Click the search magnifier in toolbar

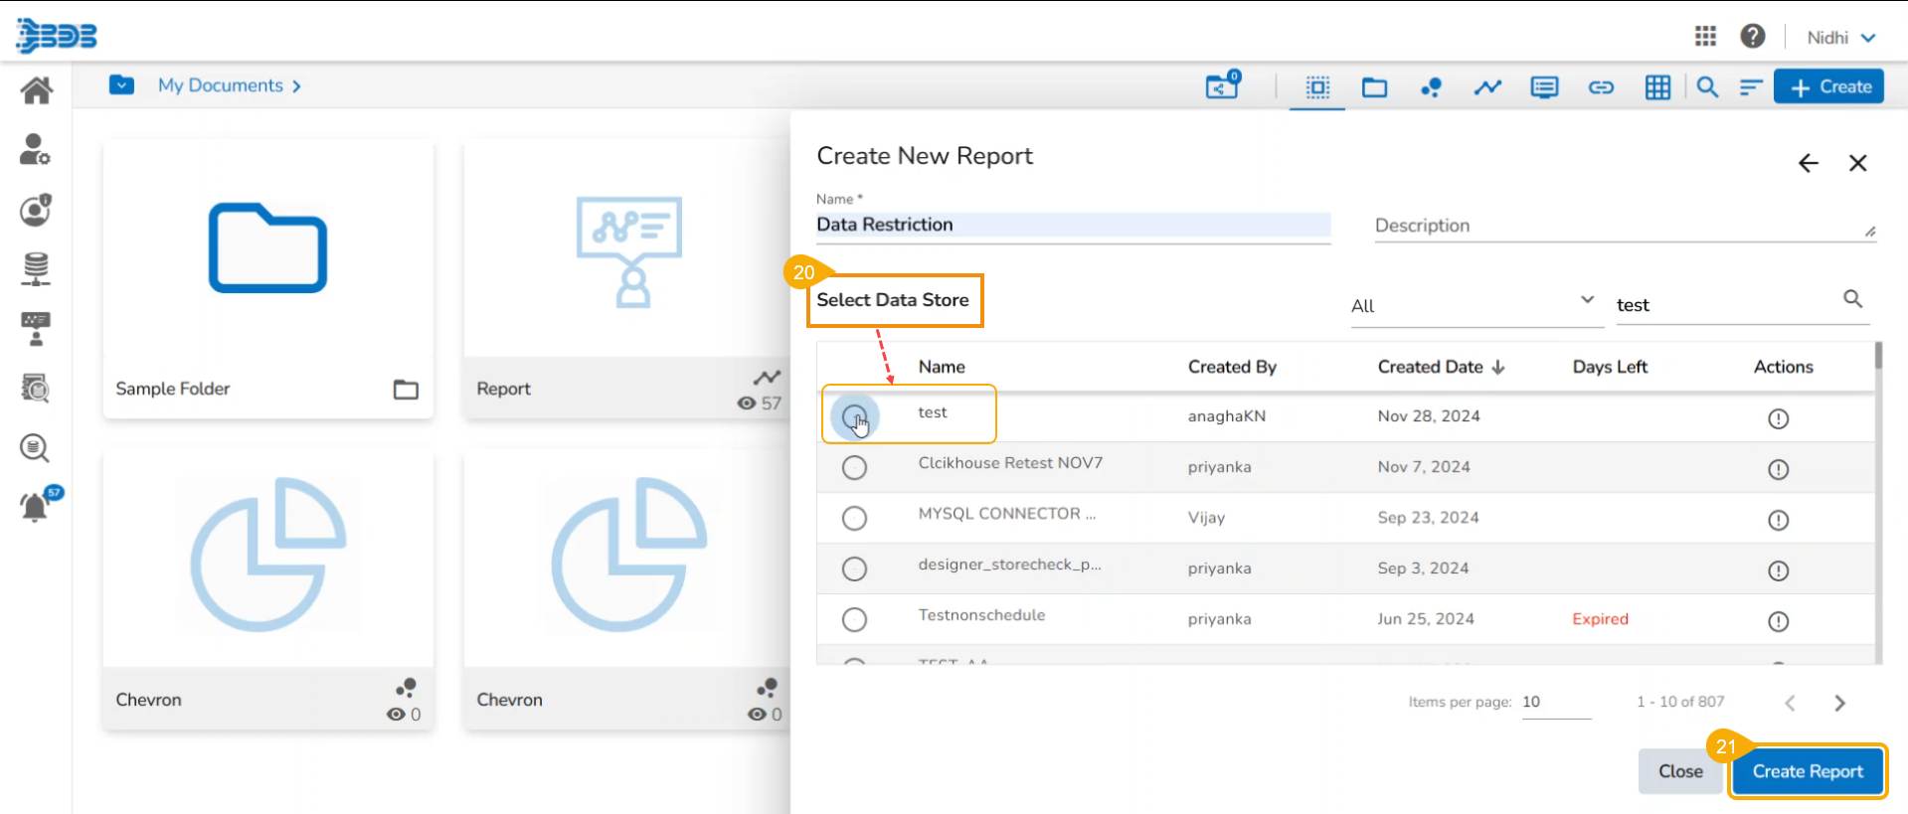click(1707, 87)
